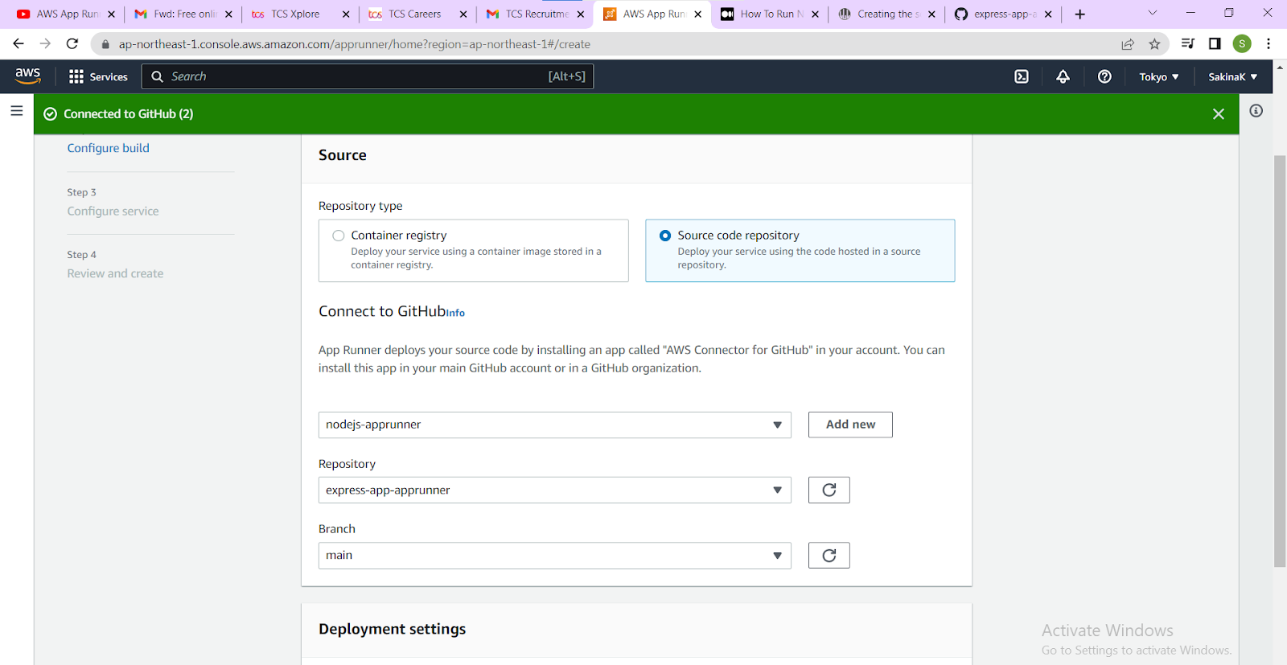Refresh the Branch list

(x=829, y=555)
